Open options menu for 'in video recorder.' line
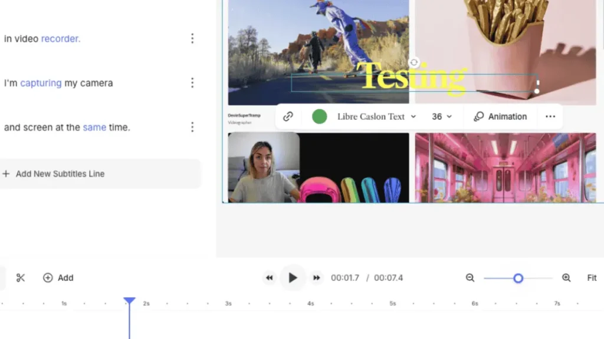The height and width of the screenshot is (339, 604). click(192, 38)
